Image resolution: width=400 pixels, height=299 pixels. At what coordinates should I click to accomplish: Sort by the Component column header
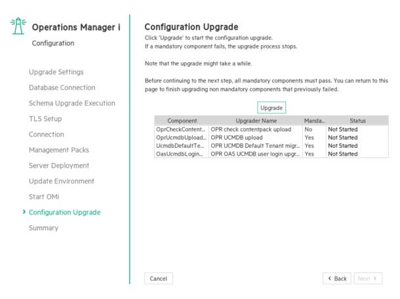[182, 120]
